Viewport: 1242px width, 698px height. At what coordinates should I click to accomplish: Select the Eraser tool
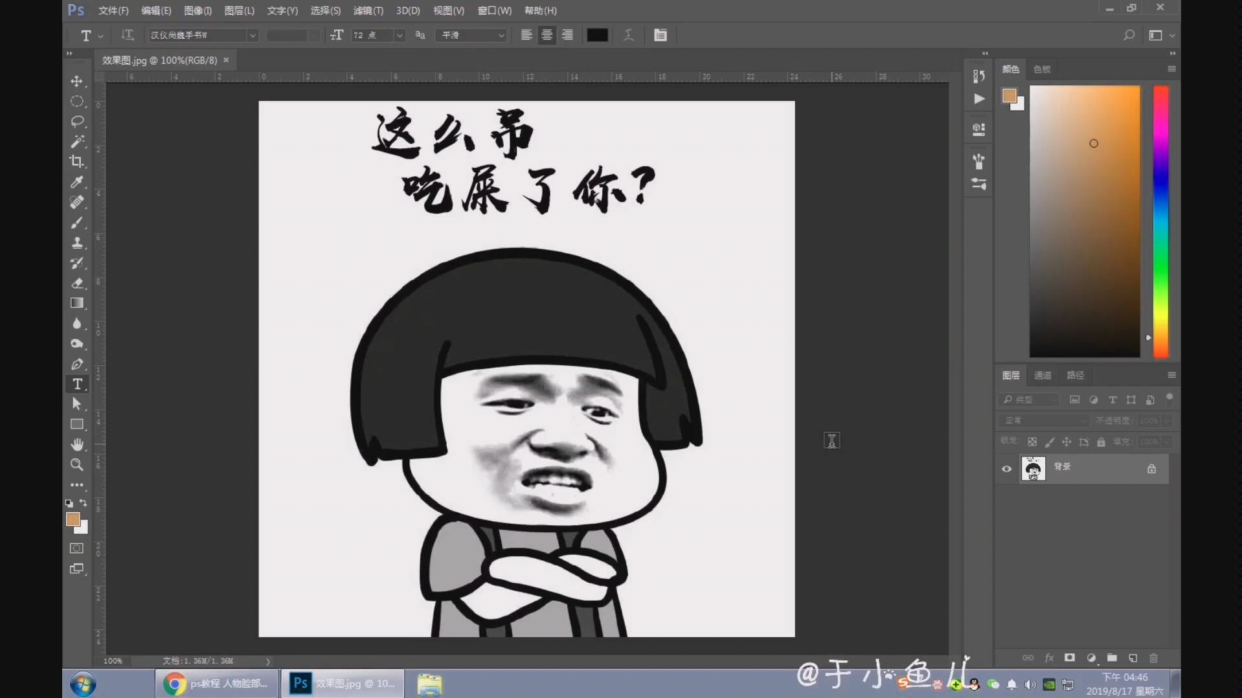click(77, 283)
